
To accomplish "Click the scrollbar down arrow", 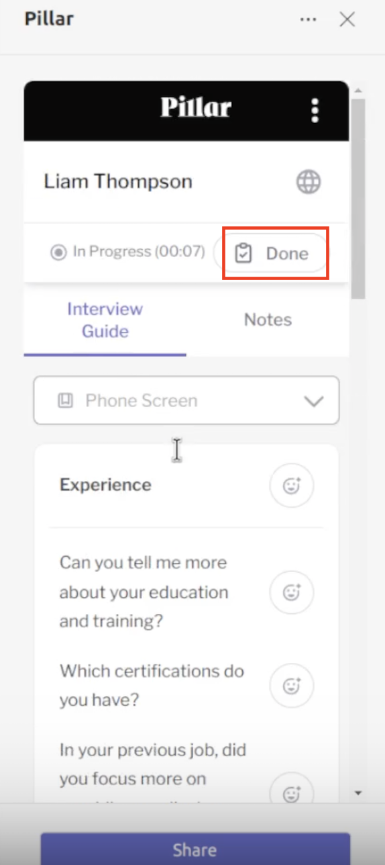I will click(358, 793).
